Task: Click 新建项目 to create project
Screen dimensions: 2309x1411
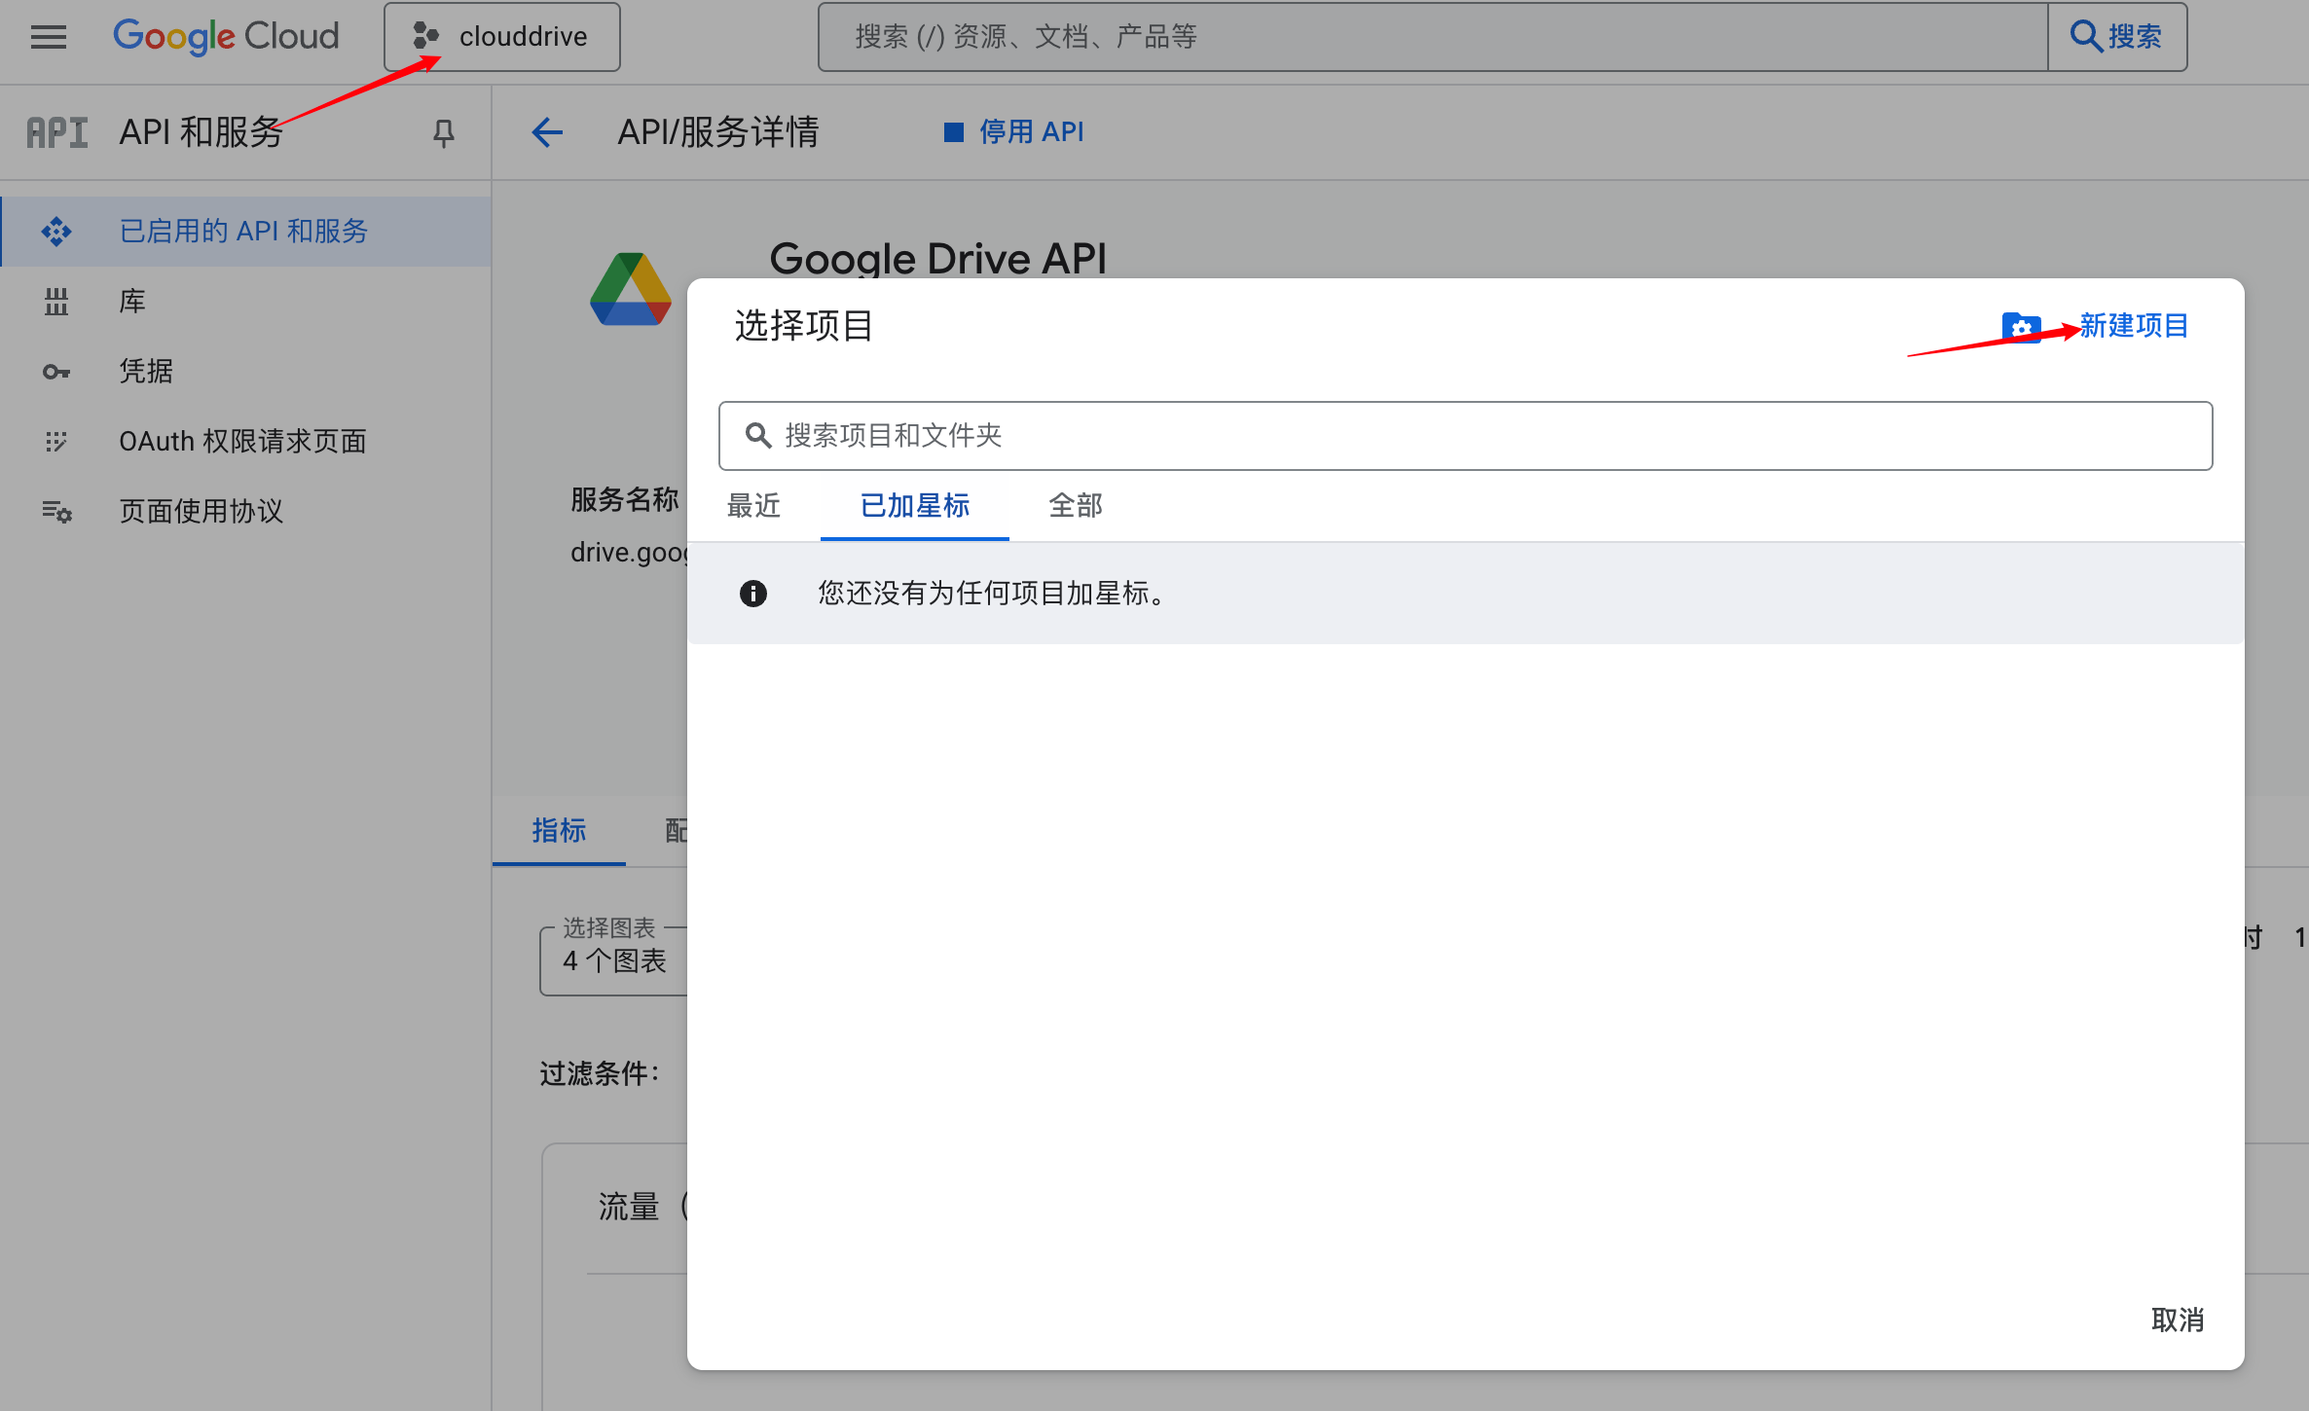Action: (x=2134, y=326)
